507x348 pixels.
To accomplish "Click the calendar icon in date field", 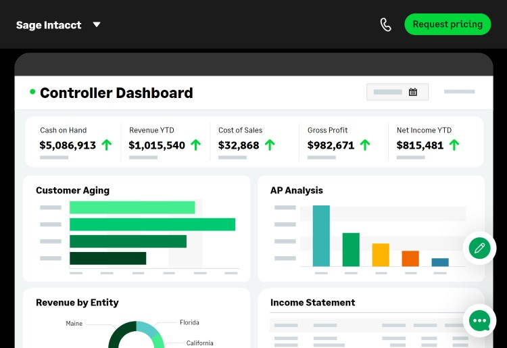I will click(x=413, y=92).
